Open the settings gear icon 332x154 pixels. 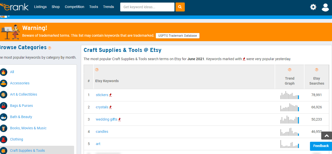point(313,7)
